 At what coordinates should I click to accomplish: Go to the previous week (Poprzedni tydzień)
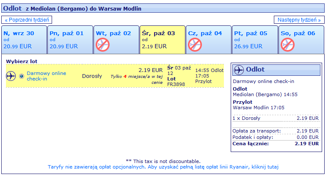coord(27,20)
